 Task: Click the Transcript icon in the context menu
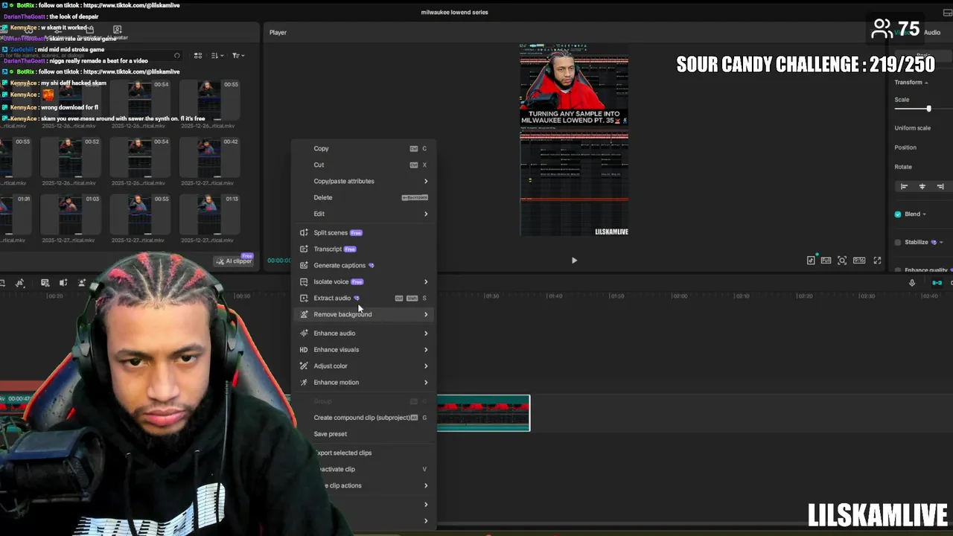tap(304, 249)
